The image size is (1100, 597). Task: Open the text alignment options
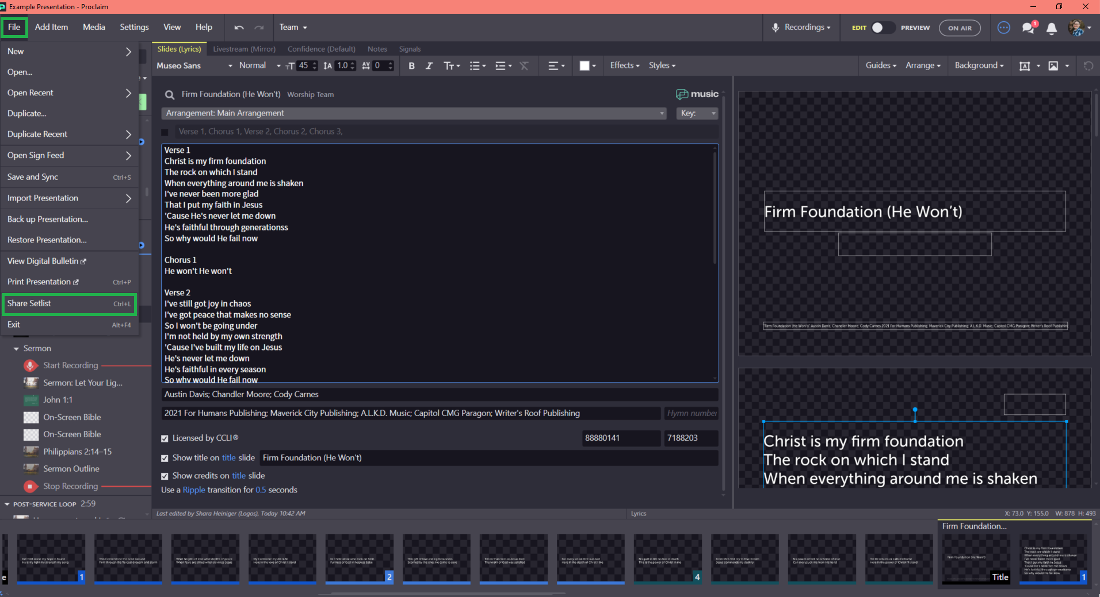tap(556, 66)
